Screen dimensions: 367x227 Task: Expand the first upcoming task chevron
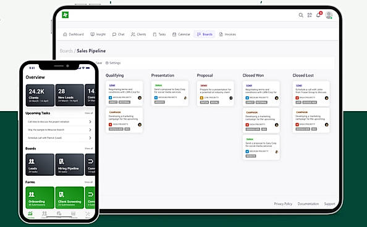[90, 122]
